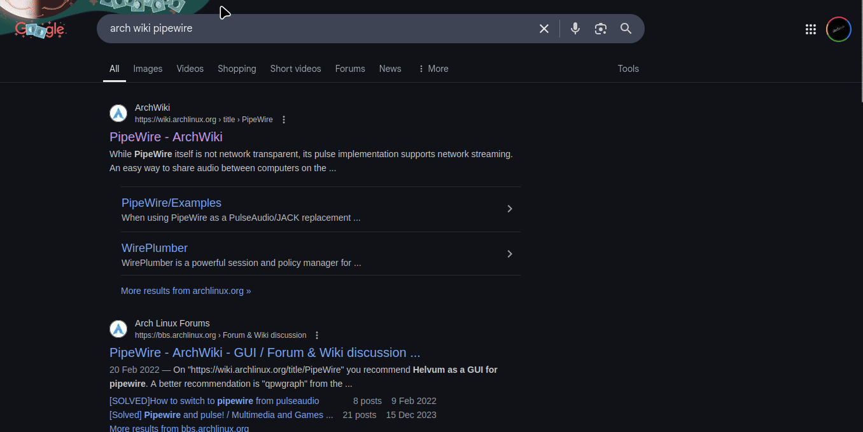Open options menu for ArchWiki result
The image size is (863, 432).
[x=284, y=120]
